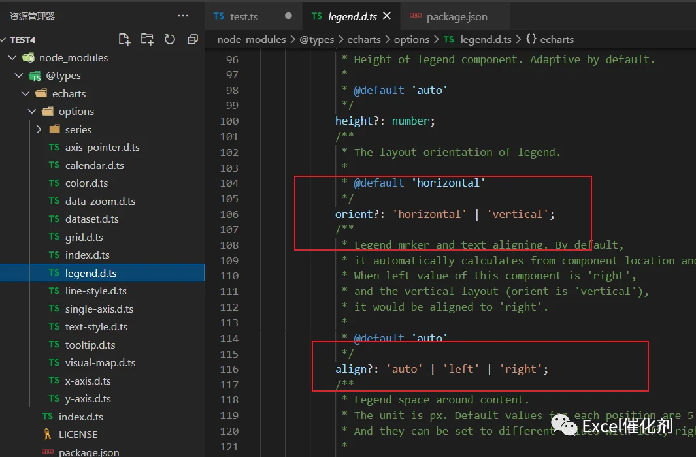This screenshot has height=457, width=696.
Task: Open index.d.ts inside options folder
Action: click(102, 255)
